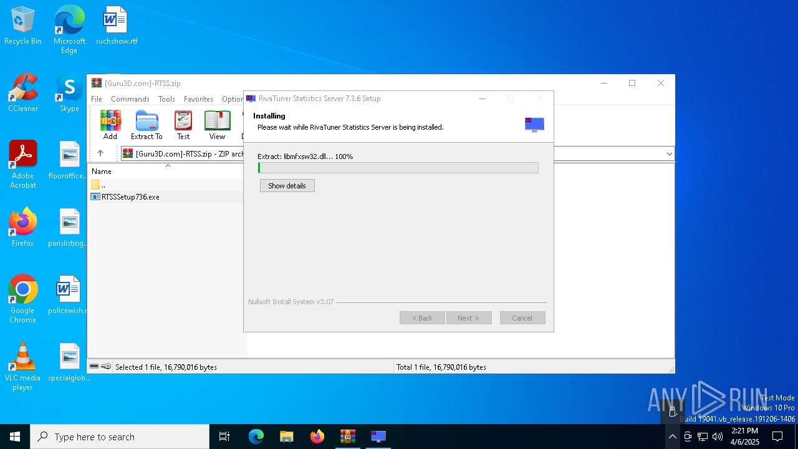
Task: Show hidden system tray icons
Action: (672, 437)
